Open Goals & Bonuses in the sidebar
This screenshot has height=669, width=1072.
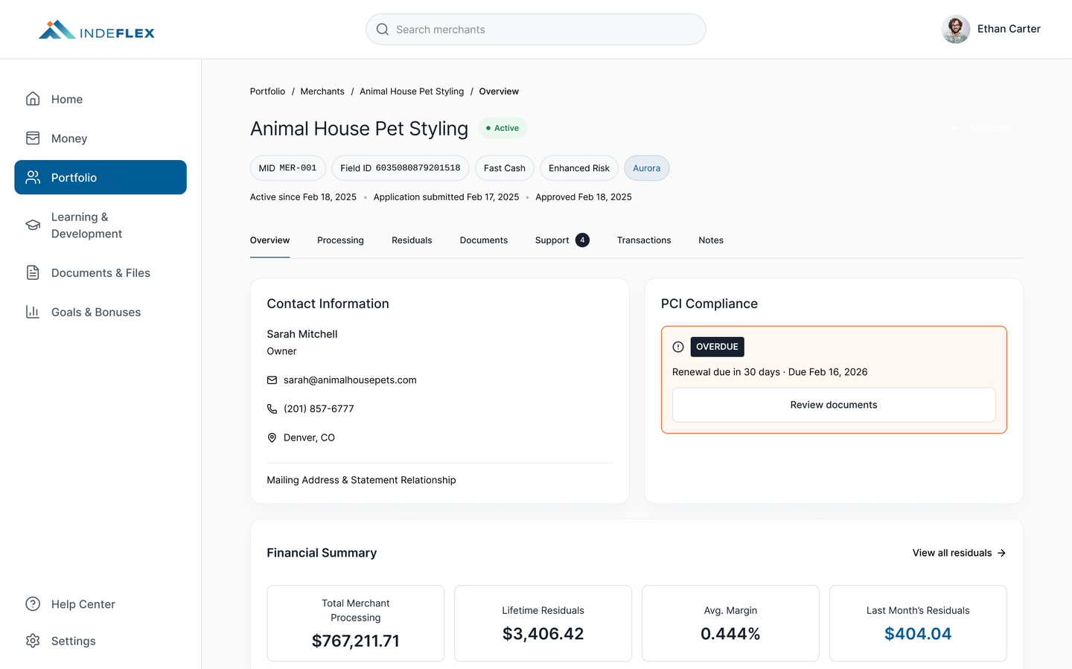pos(100,312)
